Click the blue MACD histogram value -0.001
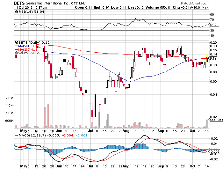The width and height of the screenshot is (223, 169). pyautogui.click(x=82, y=135)
